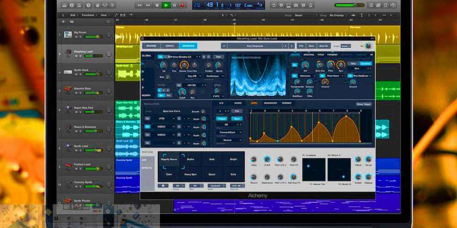Toggle On button for LFO2 modulation row

[x=147, y=118]
